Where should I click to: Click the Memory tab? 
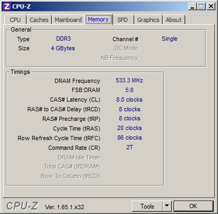[99, 19]
